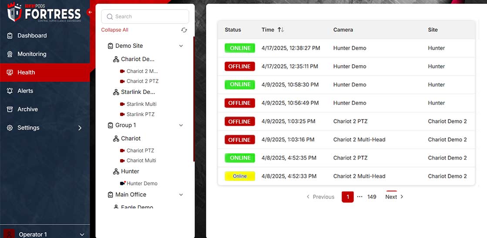Image resolution: width=487 pixels, height=238 pixels.
Task: Expand the Settings submenu arrow
Action: (x=80, y=128)
